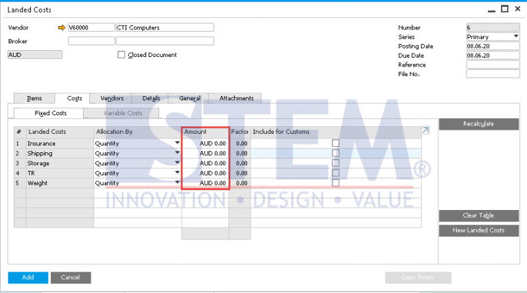Select the Variable Costs sub-tab
Screen dimensions: 527x293
pyautogui.click(x=123, y=113)
